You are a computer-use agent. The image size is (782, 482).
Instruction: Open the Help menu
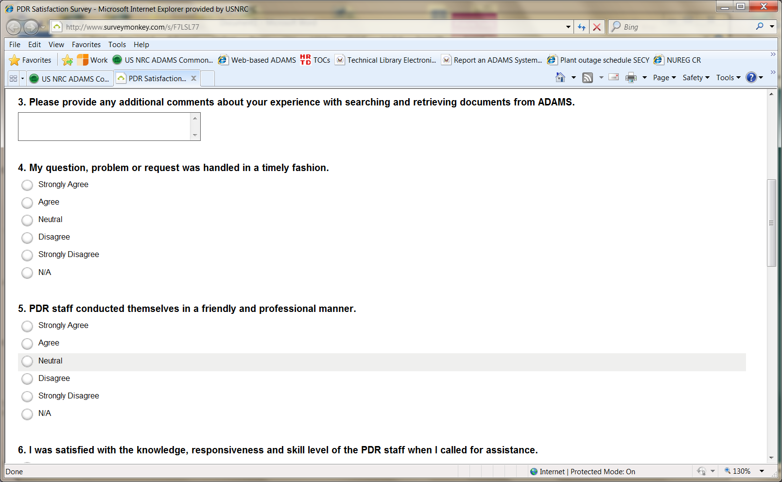(x=141, y=45)
